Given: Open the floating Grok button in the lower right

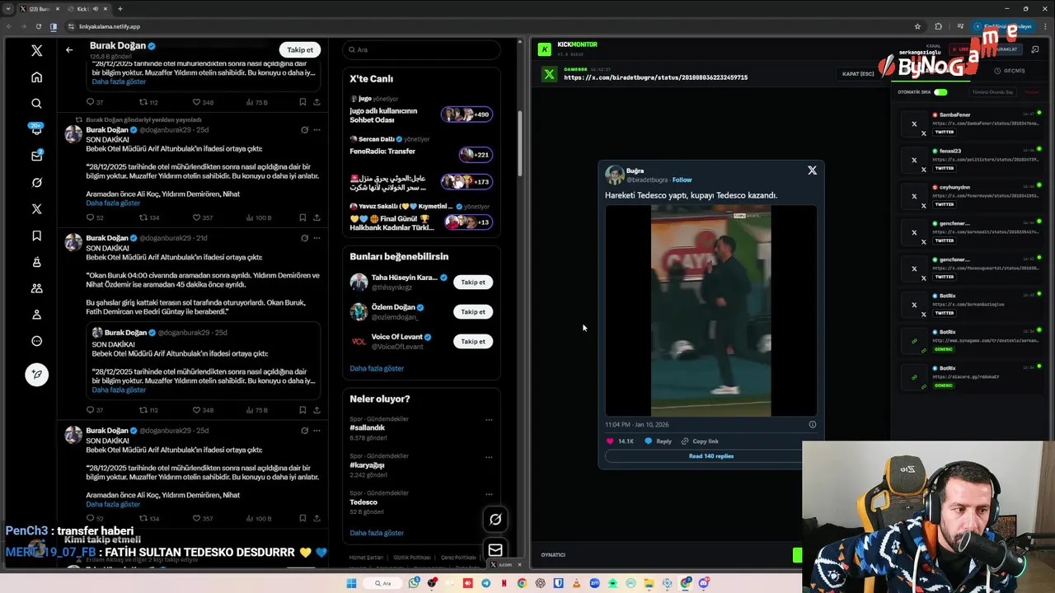Looking at the screenshot, I should click(495, 519).
